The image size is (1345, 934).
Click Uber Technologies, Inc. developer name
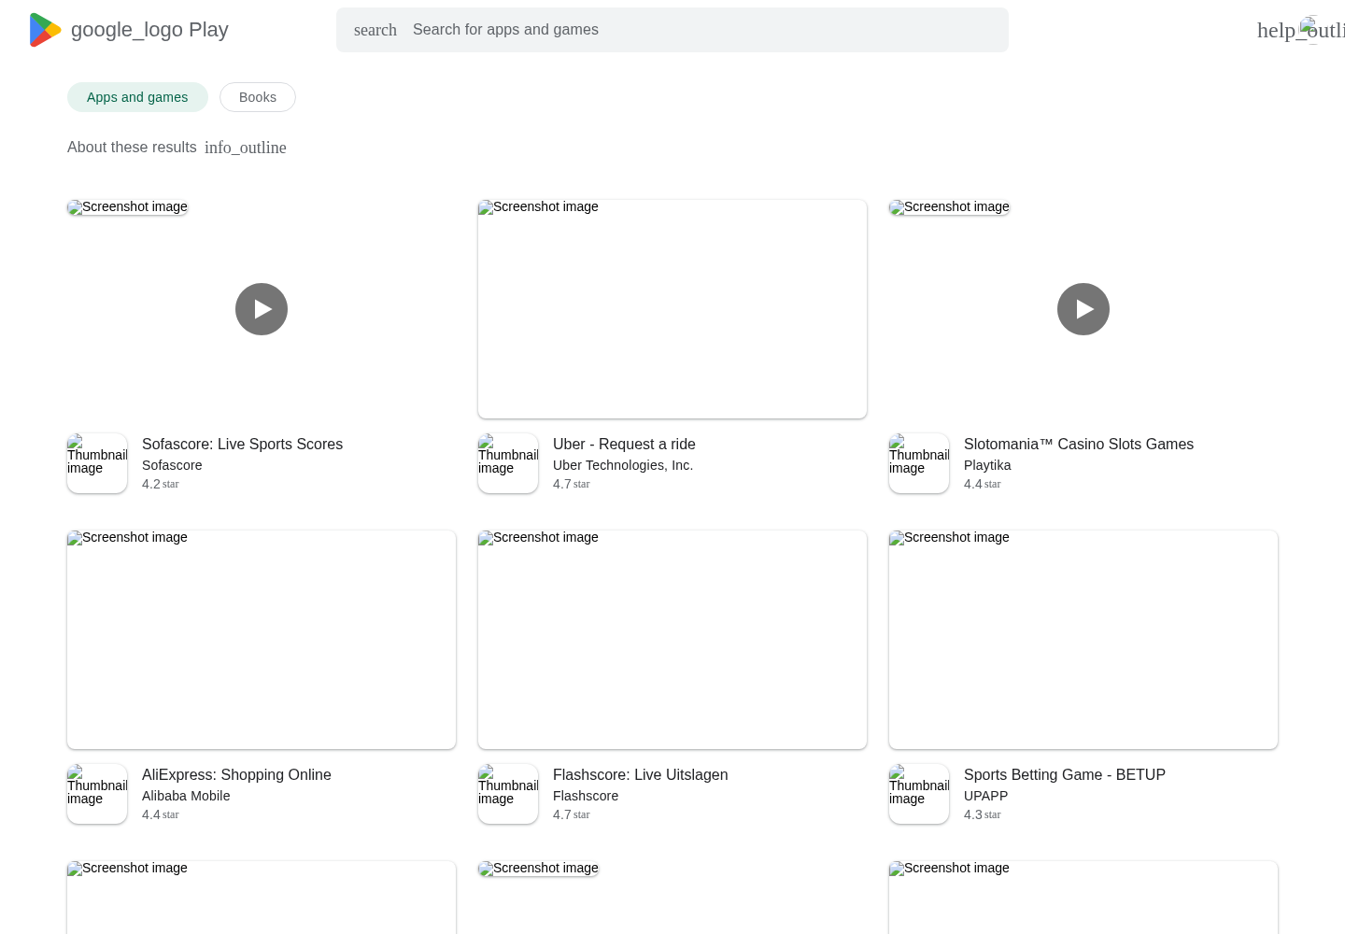click(x=623, y=465)
